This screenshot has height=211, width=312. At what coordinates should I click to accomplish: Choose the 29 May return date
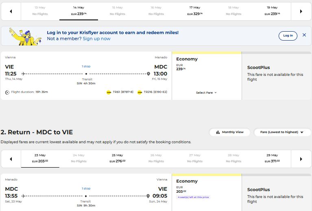(x=272, y=159)
